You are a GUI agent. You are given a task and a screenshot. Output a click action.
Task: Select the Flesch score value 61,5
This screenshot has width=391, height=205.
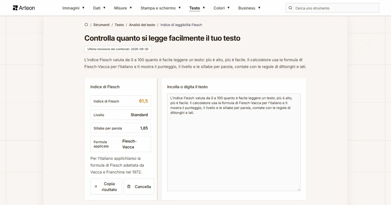click(143, 101)
